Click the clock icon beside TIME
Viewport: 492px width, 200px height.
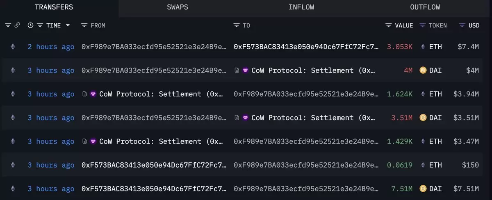click(x=30, y=25)
